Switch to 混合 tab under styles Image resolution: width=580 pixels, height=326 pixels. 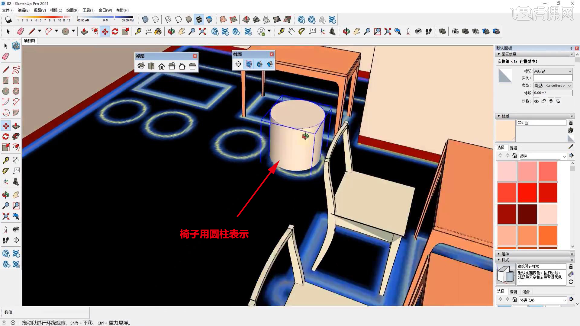526,292
